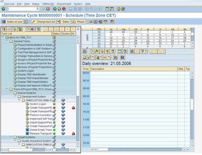Click the system cube icon beside System Logon
202x155 pixels.
pos(63,104)
